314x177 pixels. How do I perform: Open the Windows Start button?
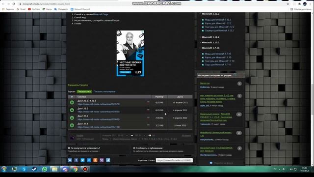[x=4, y=169]
